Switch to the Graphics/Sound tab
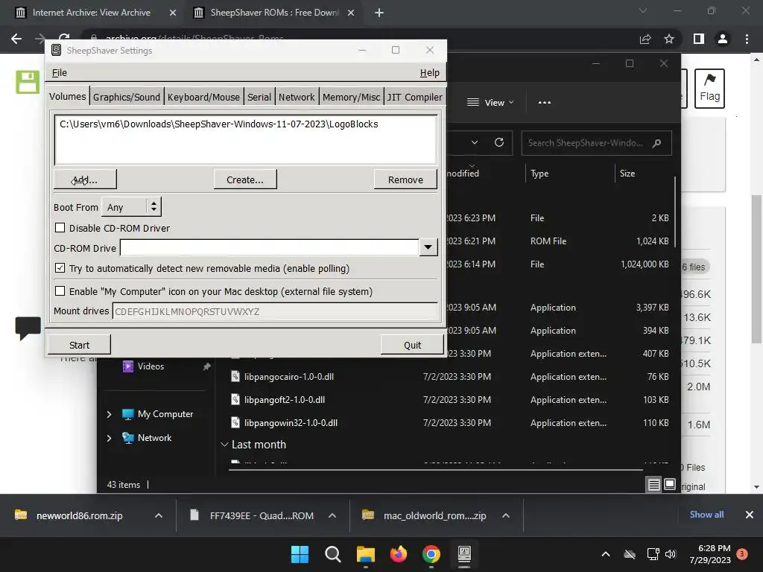The width and height of the screenshot is (763, 572). point(127,97)
